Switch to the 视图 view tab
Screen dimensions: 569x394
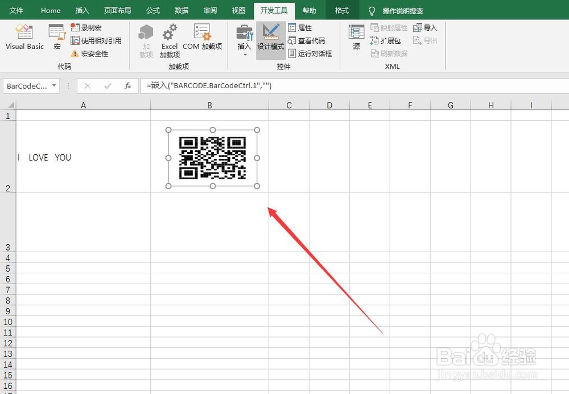239,10
